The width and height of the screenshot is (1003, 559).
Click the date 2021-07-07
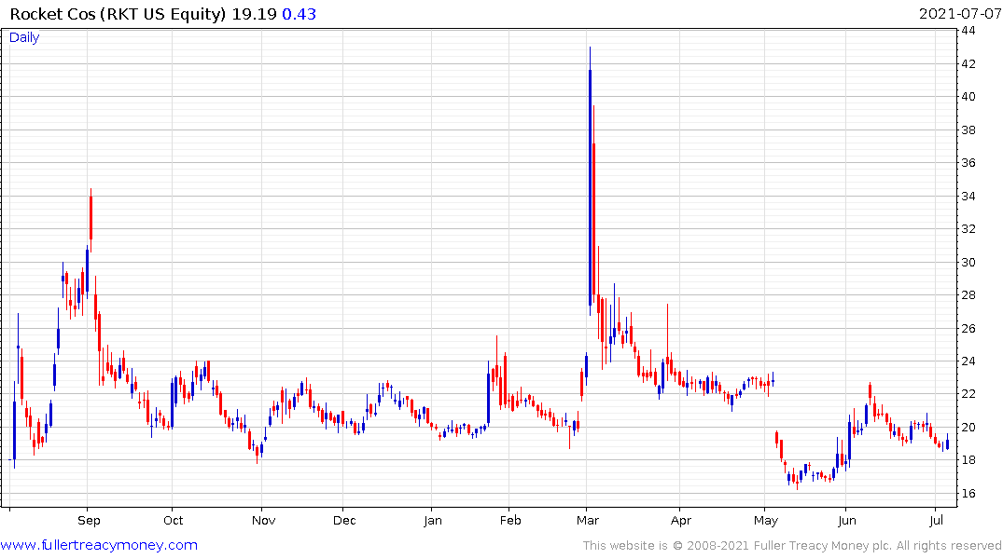point(960,14)
